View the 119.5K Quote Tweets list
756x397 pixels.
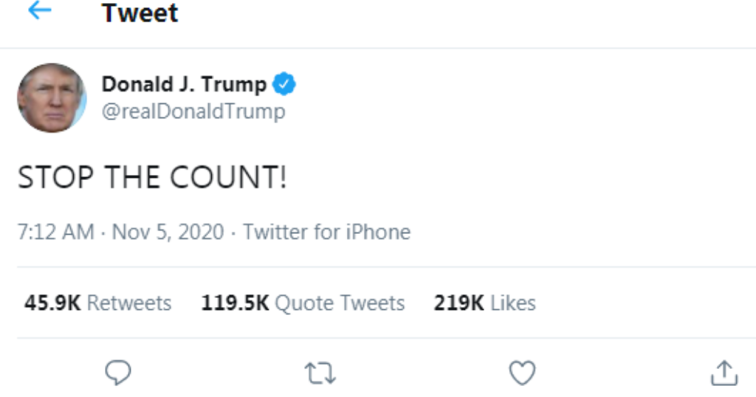[303, 303]
